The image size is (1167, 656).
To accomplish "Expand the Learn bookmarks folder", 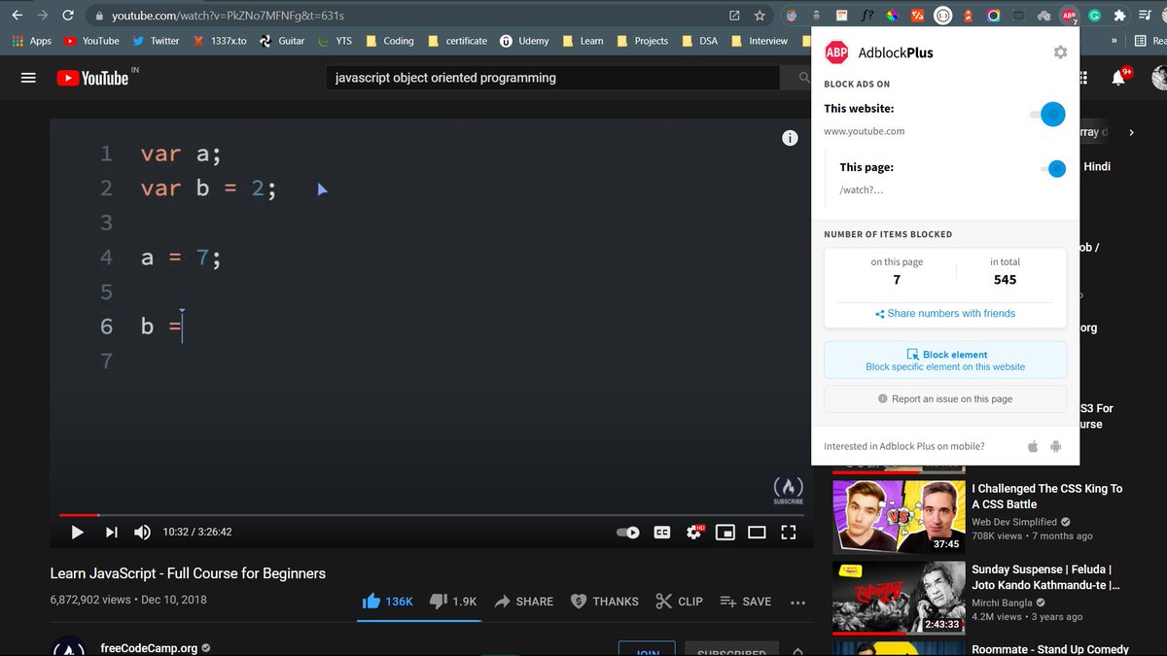I will tap(583, 41).
